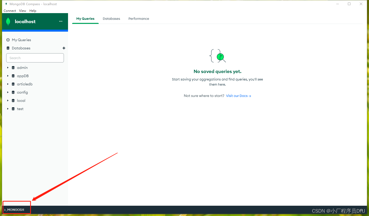
Task: Create a database with the plus icon
Action: tap(64, 48)
